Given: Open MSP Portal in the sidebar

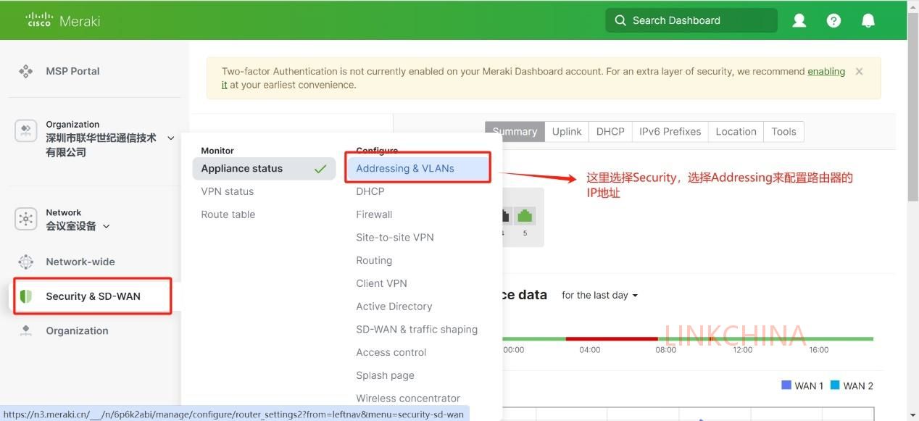Looking at the screenshot, I should 72,71.
